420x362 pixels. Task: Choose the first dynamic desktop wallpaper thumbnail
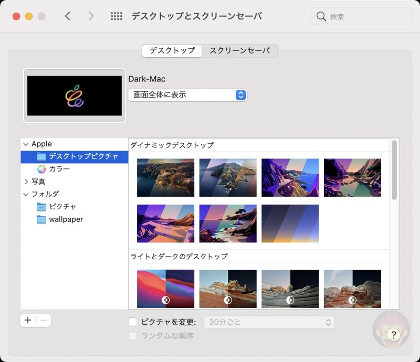[x=165, y=177]
